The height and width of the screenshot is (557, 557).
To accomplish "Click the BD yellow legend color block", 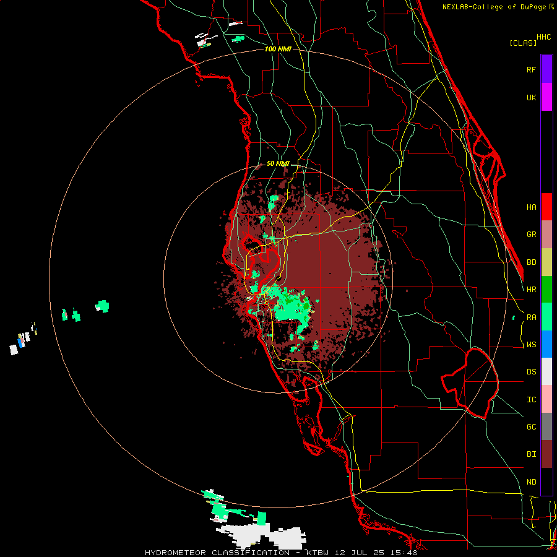I will click(x=546, y=262).
